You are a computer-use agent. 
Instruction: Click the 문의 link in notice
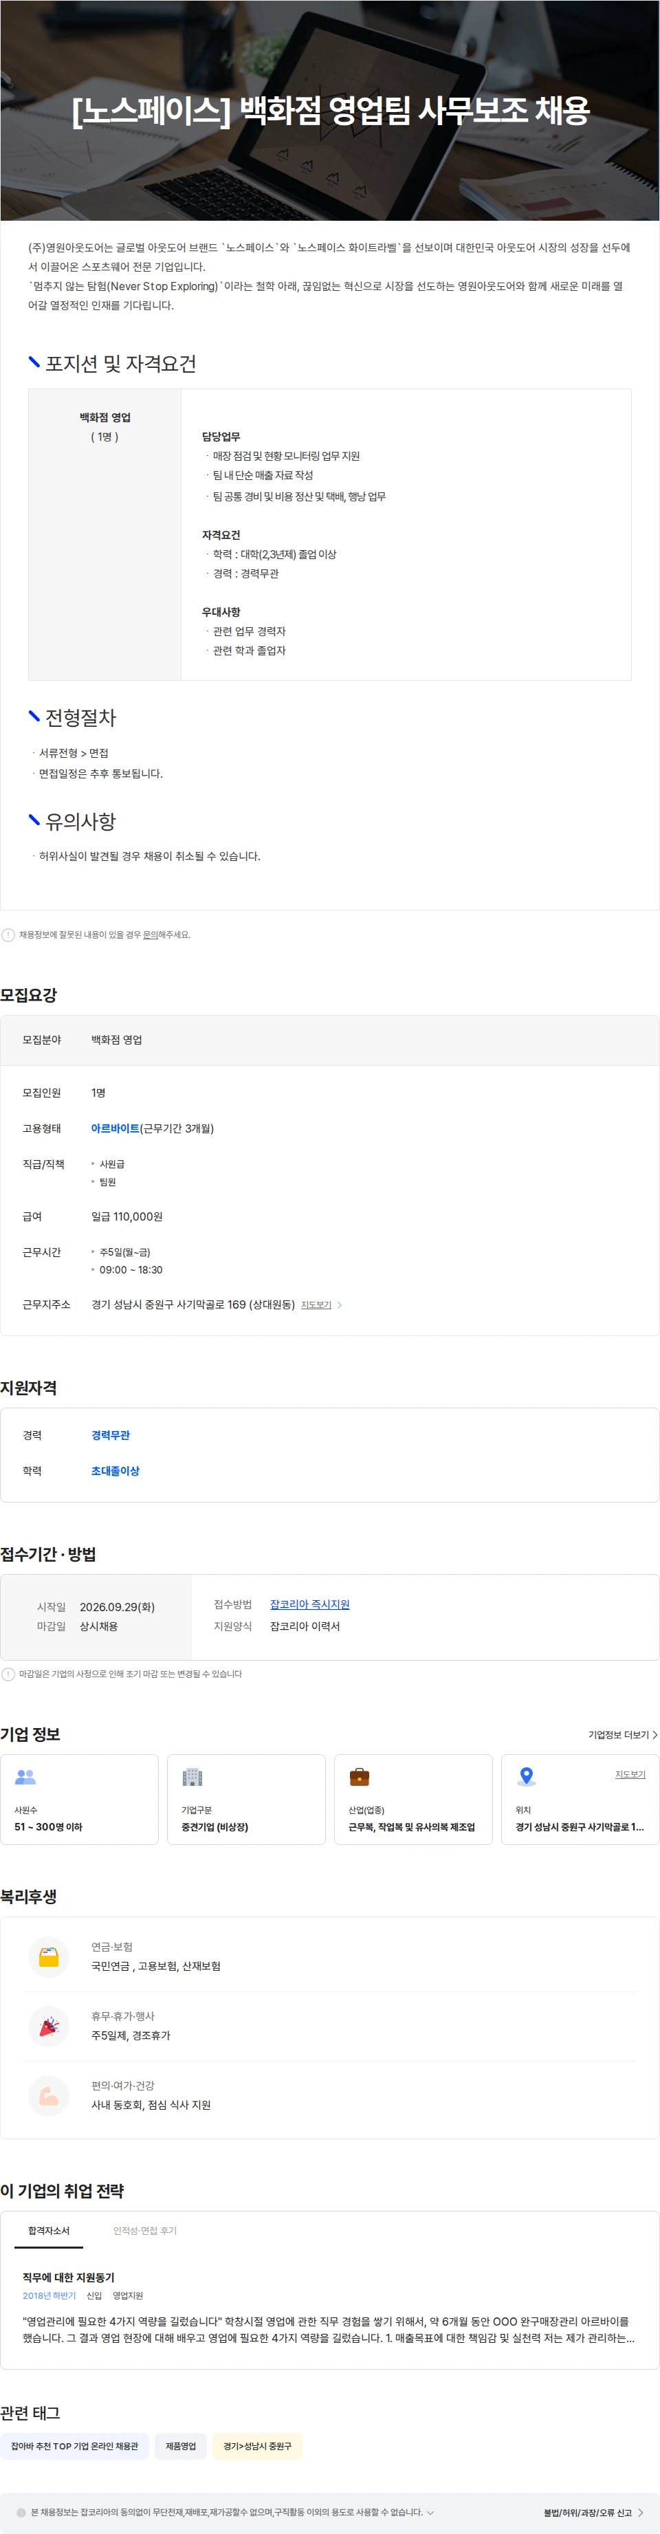(149, 935)
